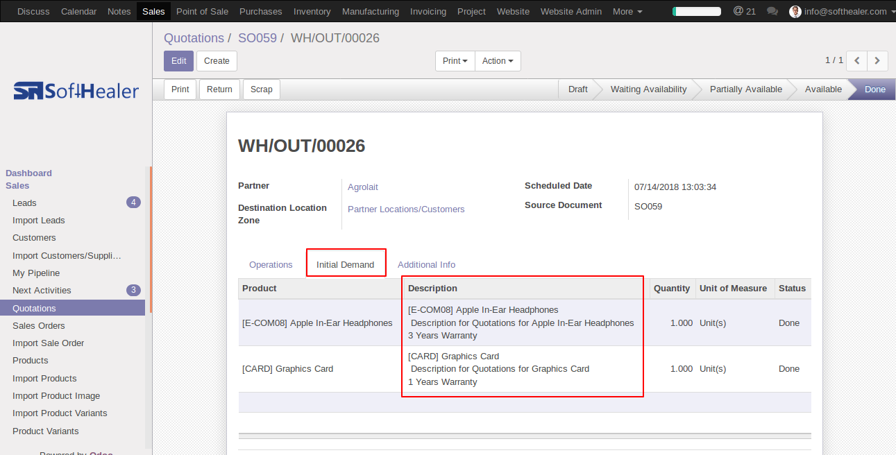Click the Available stage
The height and width of the screenshot is (455, 896).
click(x=823, y=89)
